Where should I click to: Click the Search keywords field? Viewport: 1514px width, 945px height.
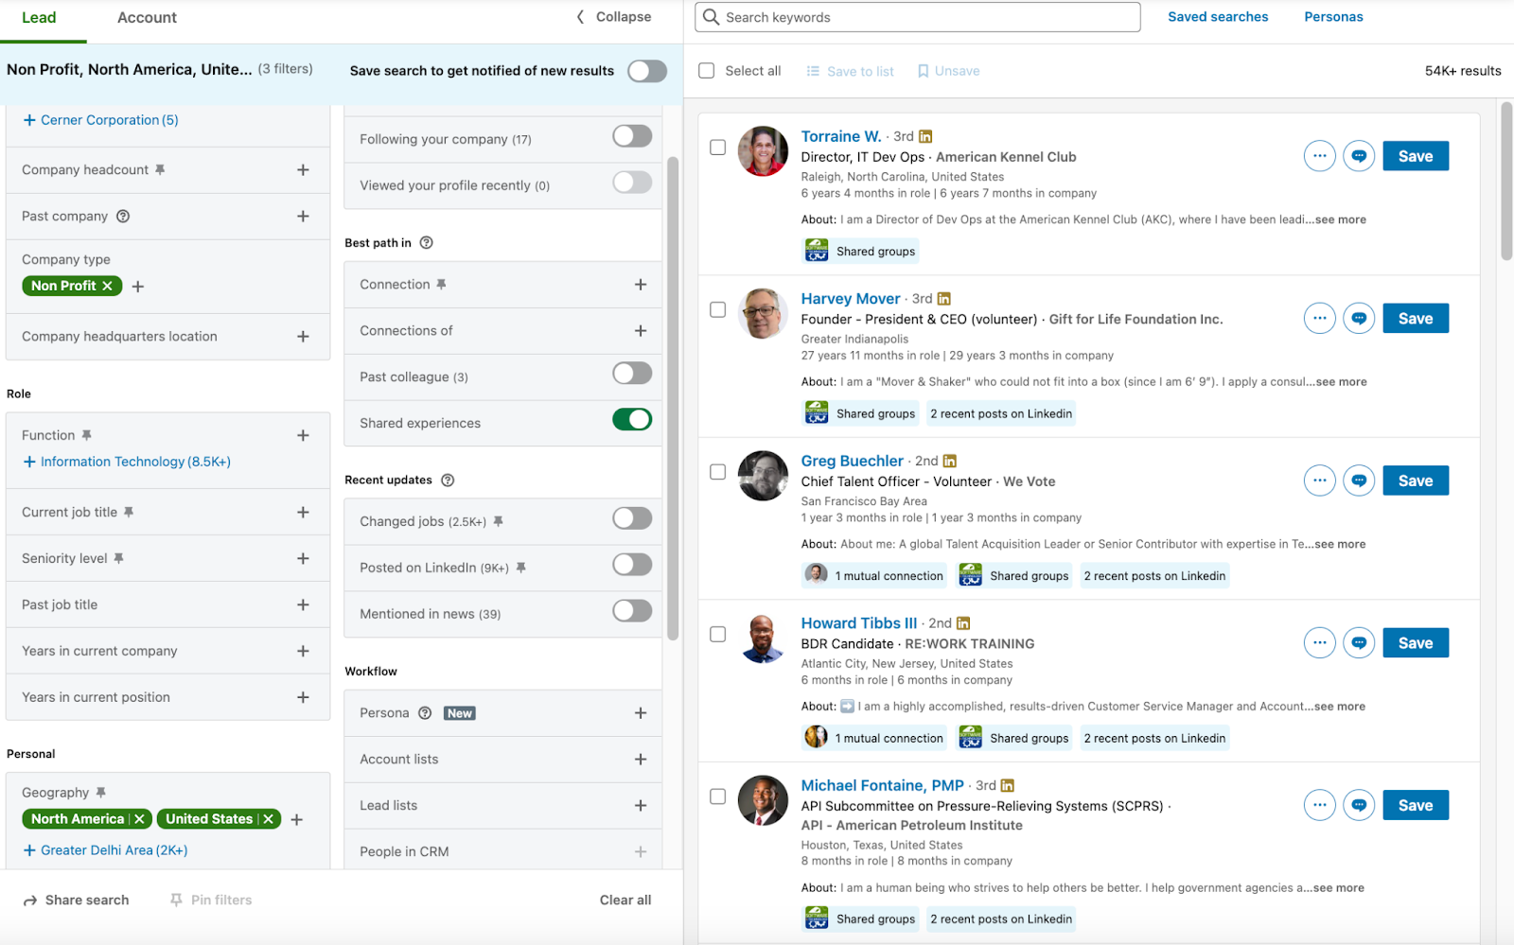918,17
